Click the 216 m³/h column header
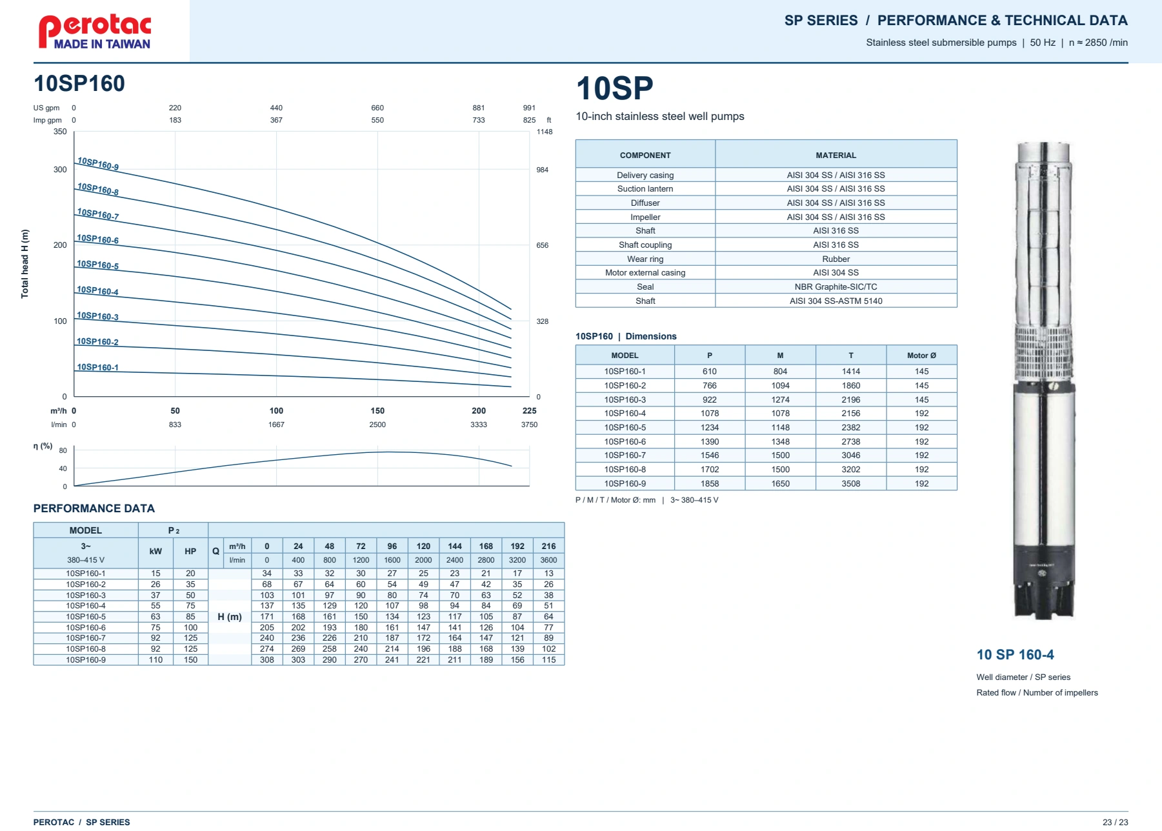Image resolution: width=1162 pixels, height=831 pixels. tap(548, 546)
